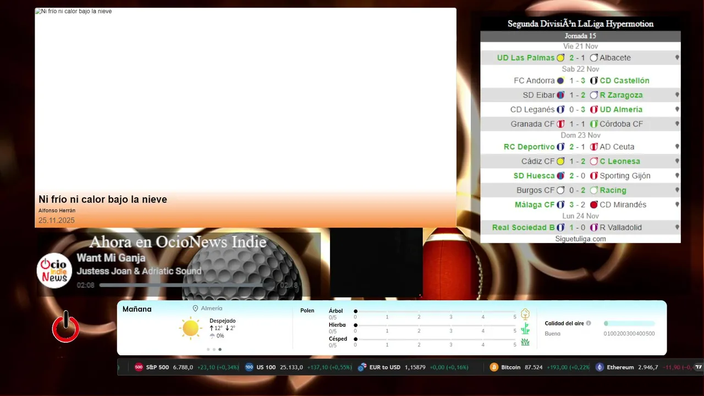Click artist Justess Joan & Adriatic Sound
The width and height of the screenshot is (704, 396).
(139, 271)
